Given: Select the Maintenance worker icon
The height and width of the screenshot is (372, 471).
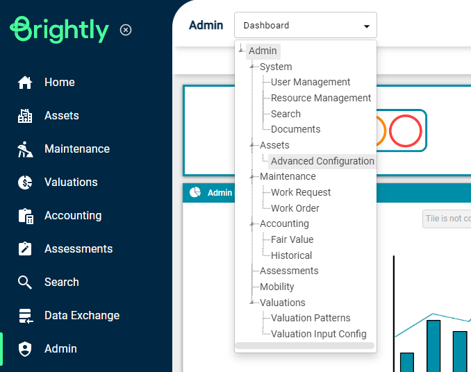Looking at the screenshot, I should tap(25, 149).
